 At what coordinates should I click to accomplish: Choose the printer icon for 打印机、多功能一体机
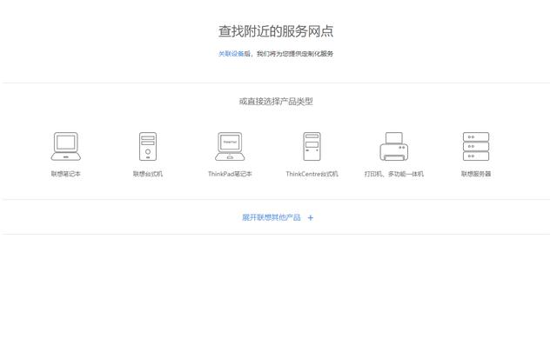pos(394,147)
